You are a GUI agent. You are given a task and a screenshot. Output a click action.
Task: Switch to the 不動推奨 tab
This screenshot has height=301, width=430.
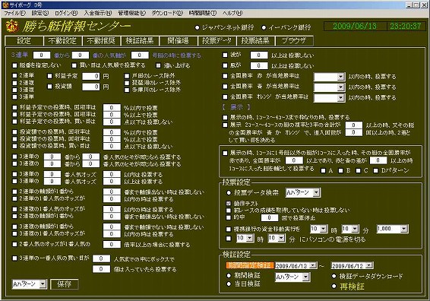(101, 41)
